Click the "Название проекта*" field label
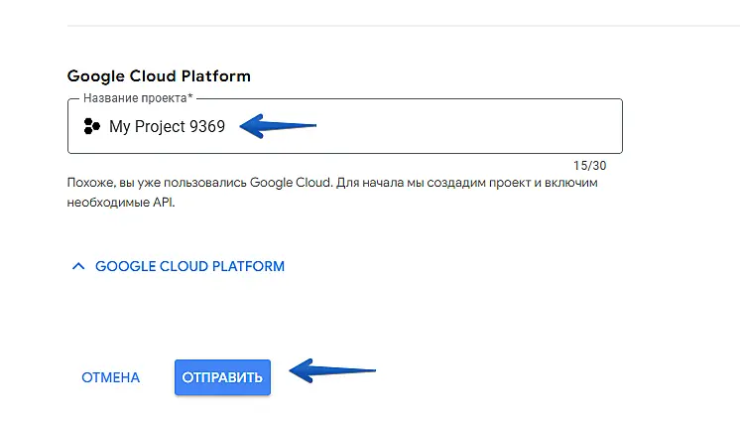The image size is (740, 426). 137,98
